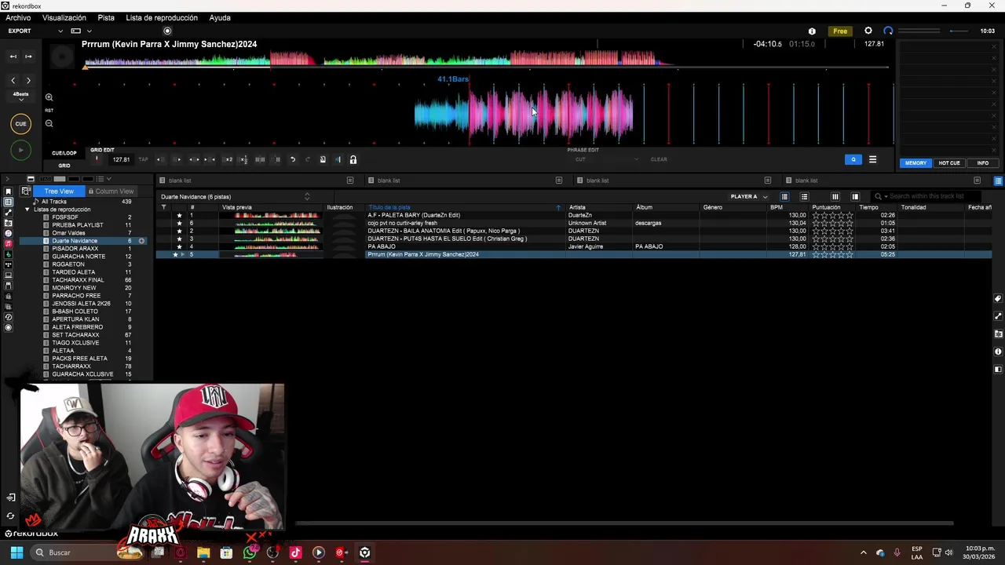The height and width of the screenshot is (565, 1005).
Task: Open the GUARACHA NORTE playlist
Action: point(79,257)
